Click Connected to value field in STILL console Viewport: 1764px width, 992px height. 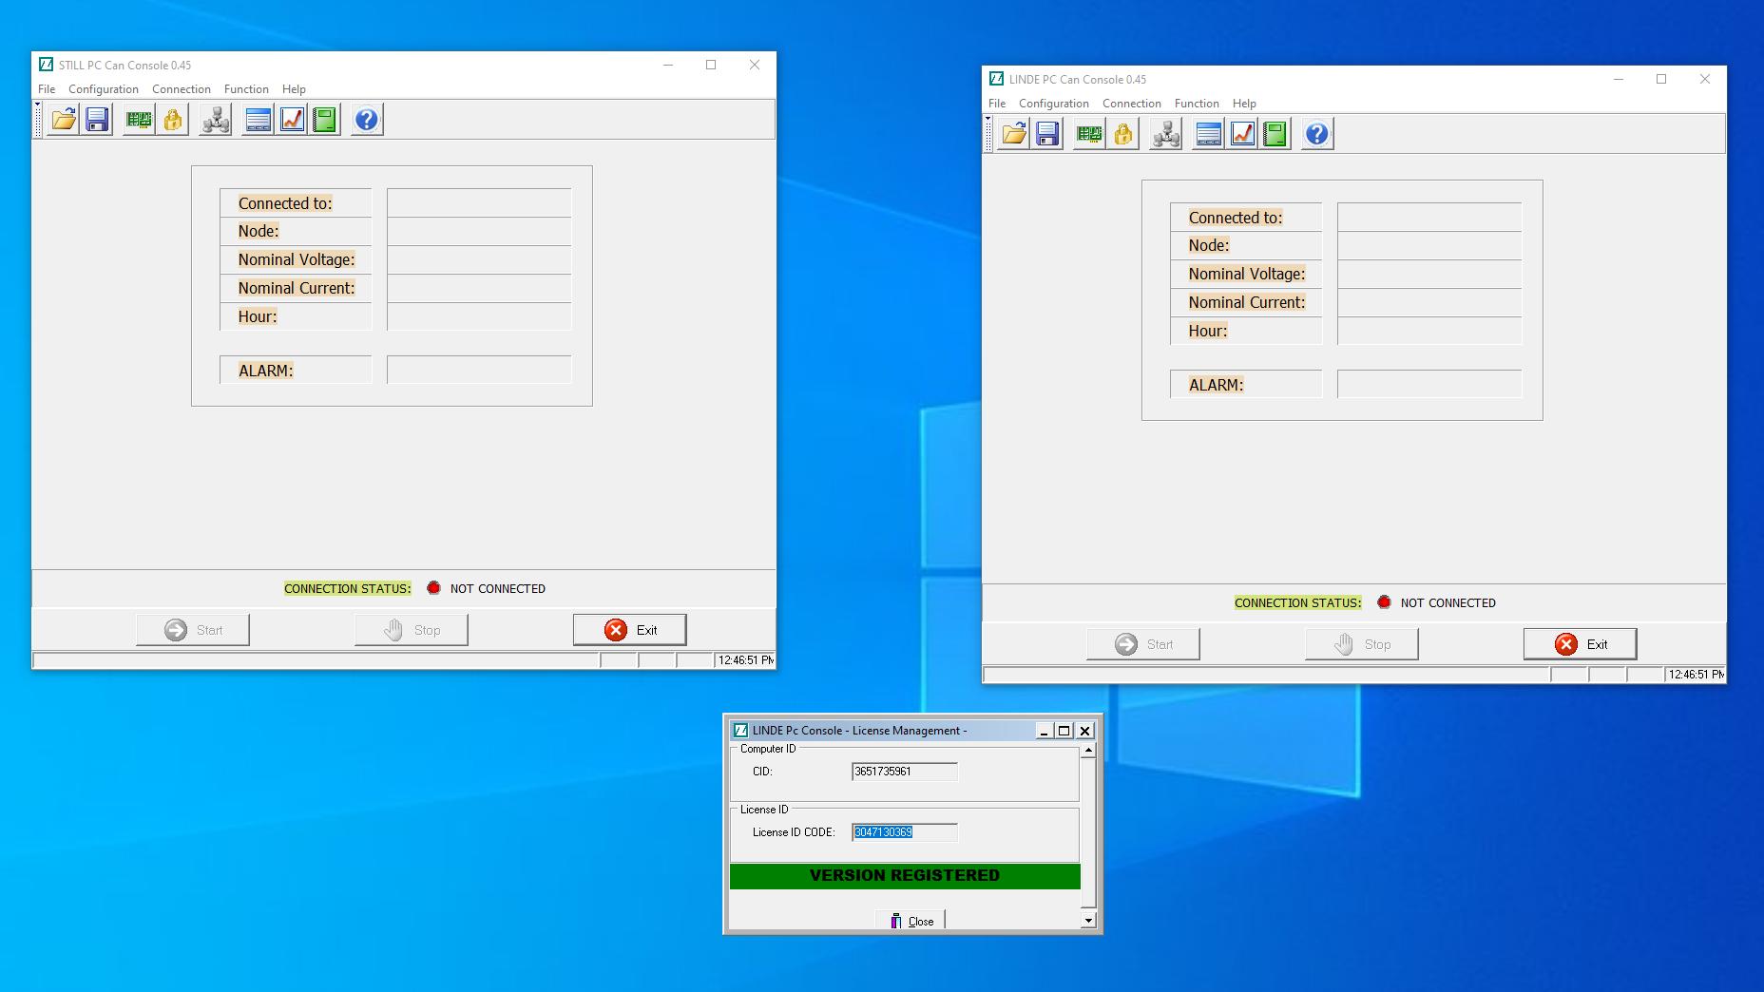(x=479, y=203)
